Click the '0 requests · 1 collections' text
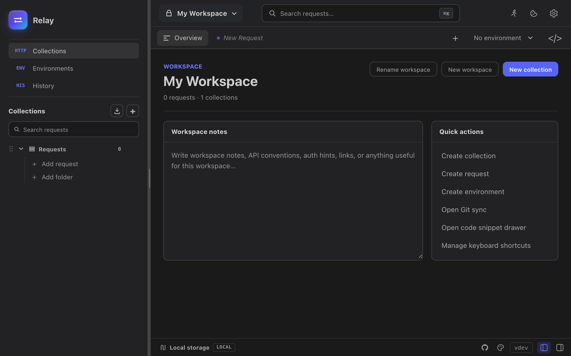Viewport: 571px width, 356px height. (x=200, y=98)
